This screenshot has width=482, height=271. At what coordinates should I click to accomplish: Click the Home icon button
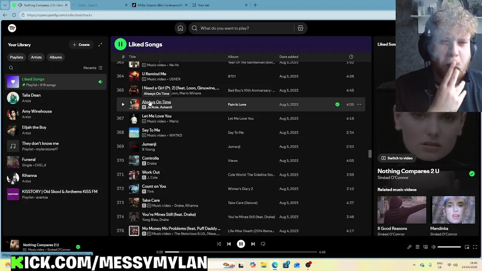[180, 28]
